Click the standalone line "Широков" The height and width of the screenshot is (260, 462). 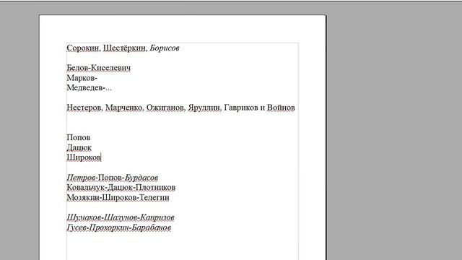tap(84, 157)
